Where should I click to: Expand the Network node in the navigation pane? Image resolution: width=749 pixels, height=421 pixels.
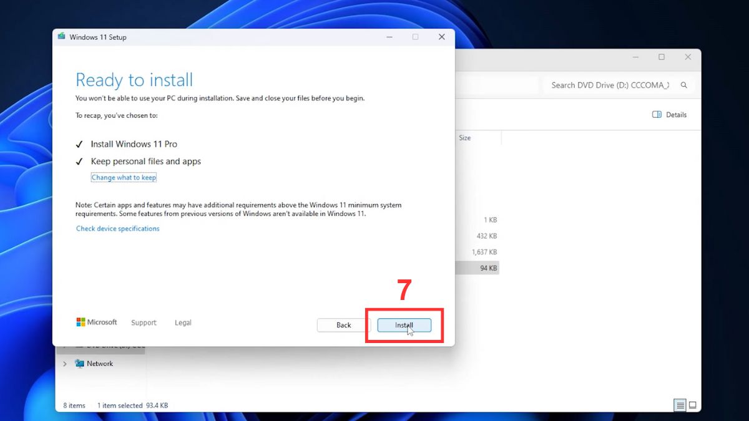pyautogui.click(x=64, y=363)
